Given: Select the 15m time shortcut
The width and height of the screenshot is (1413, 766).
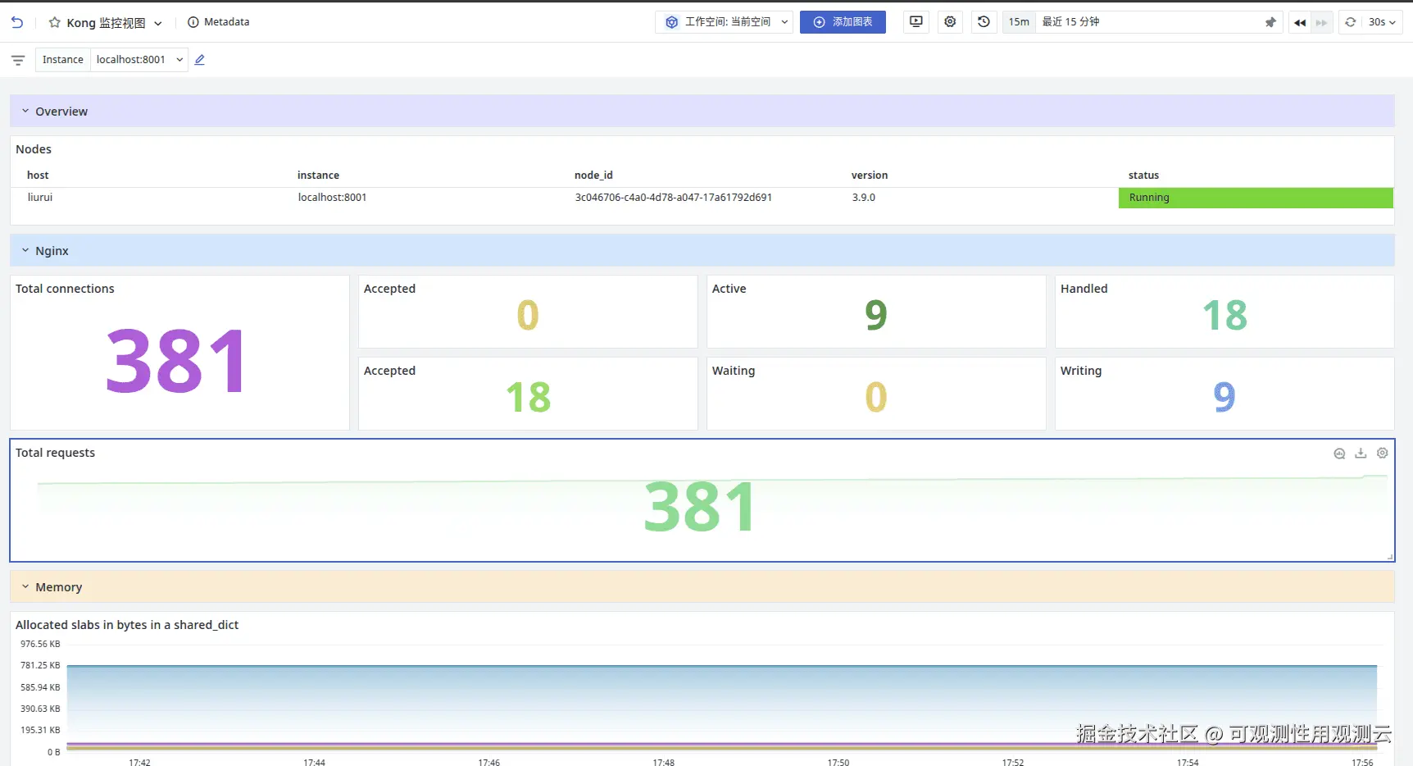Looking at the screenshot, I should 1019,22.
